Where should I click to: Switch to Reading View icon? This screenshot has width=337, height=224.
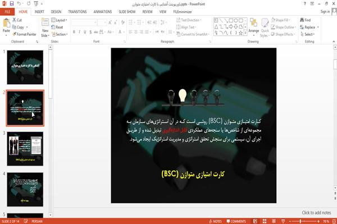[274, 221]
